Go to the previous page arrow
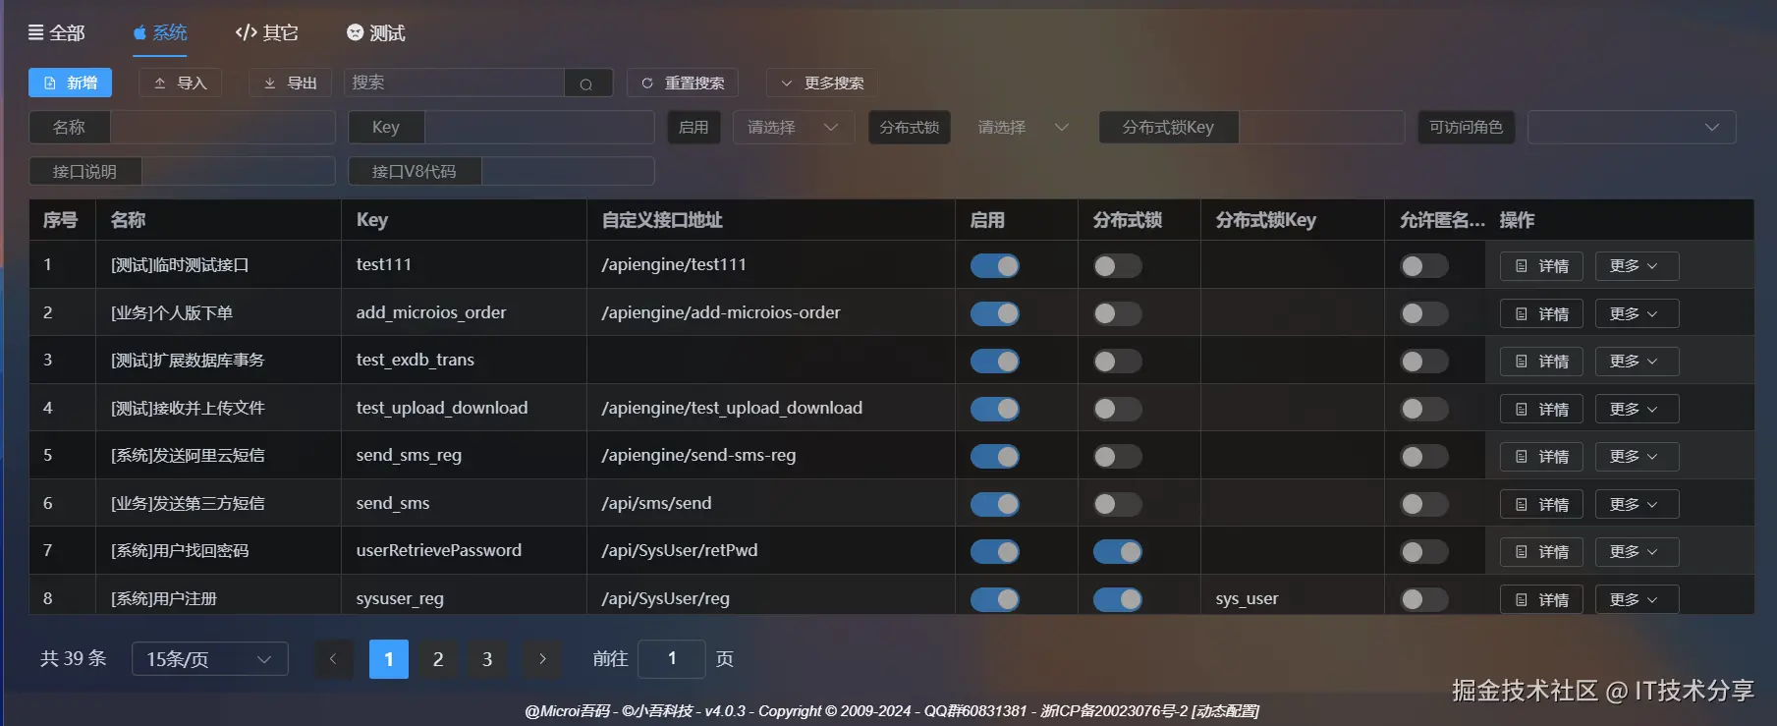This screenshot has height=726, width=1777. pos(333,659)
